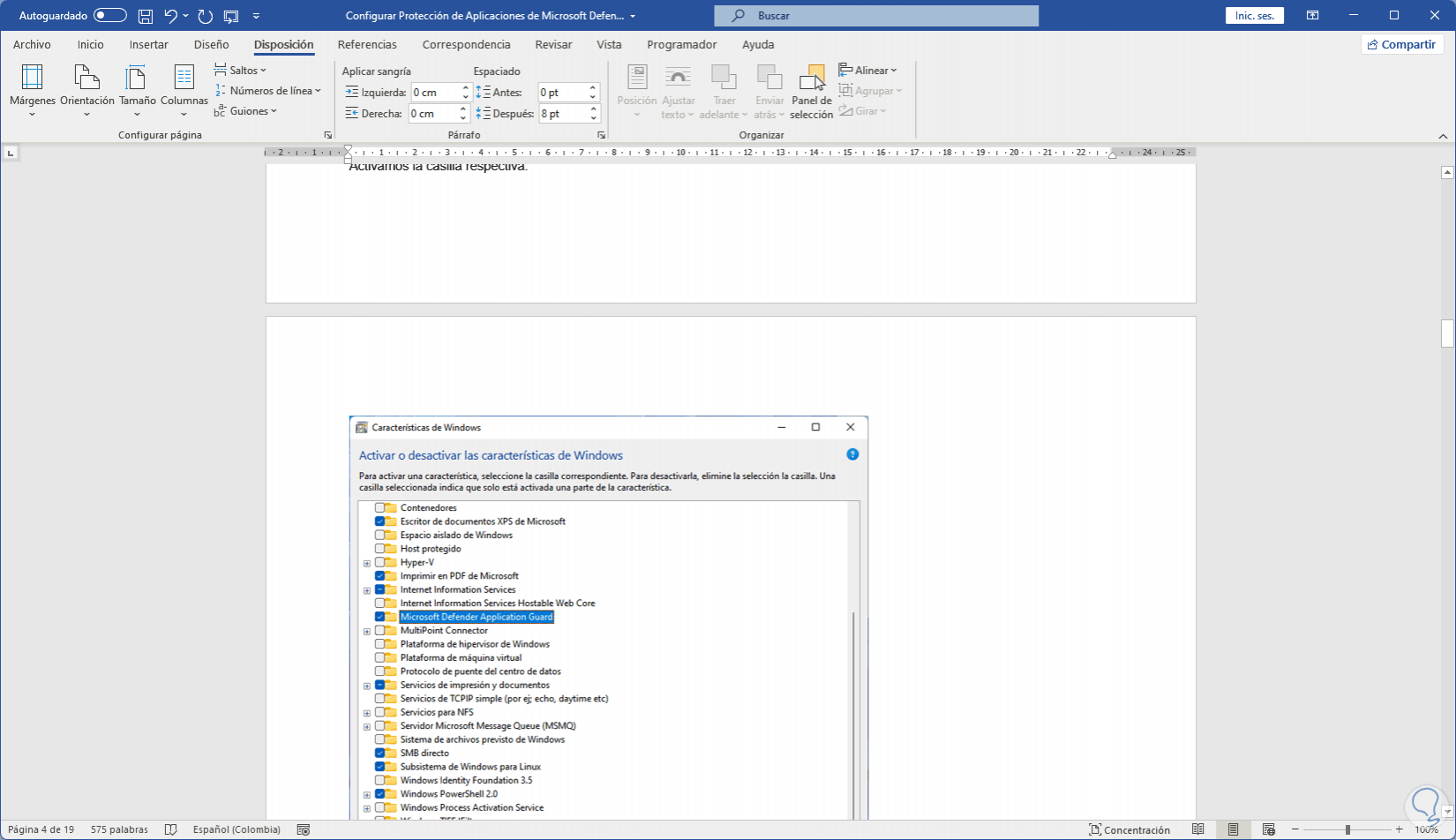Screen dimensions: 1456x840
Task: Open the Panel de selección
Action: point(812,91)
